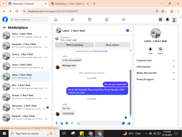This screenshot has height=137, width=182.
Task: Click the back arrow beside Marketplace heading
Action: pos(4,28)
